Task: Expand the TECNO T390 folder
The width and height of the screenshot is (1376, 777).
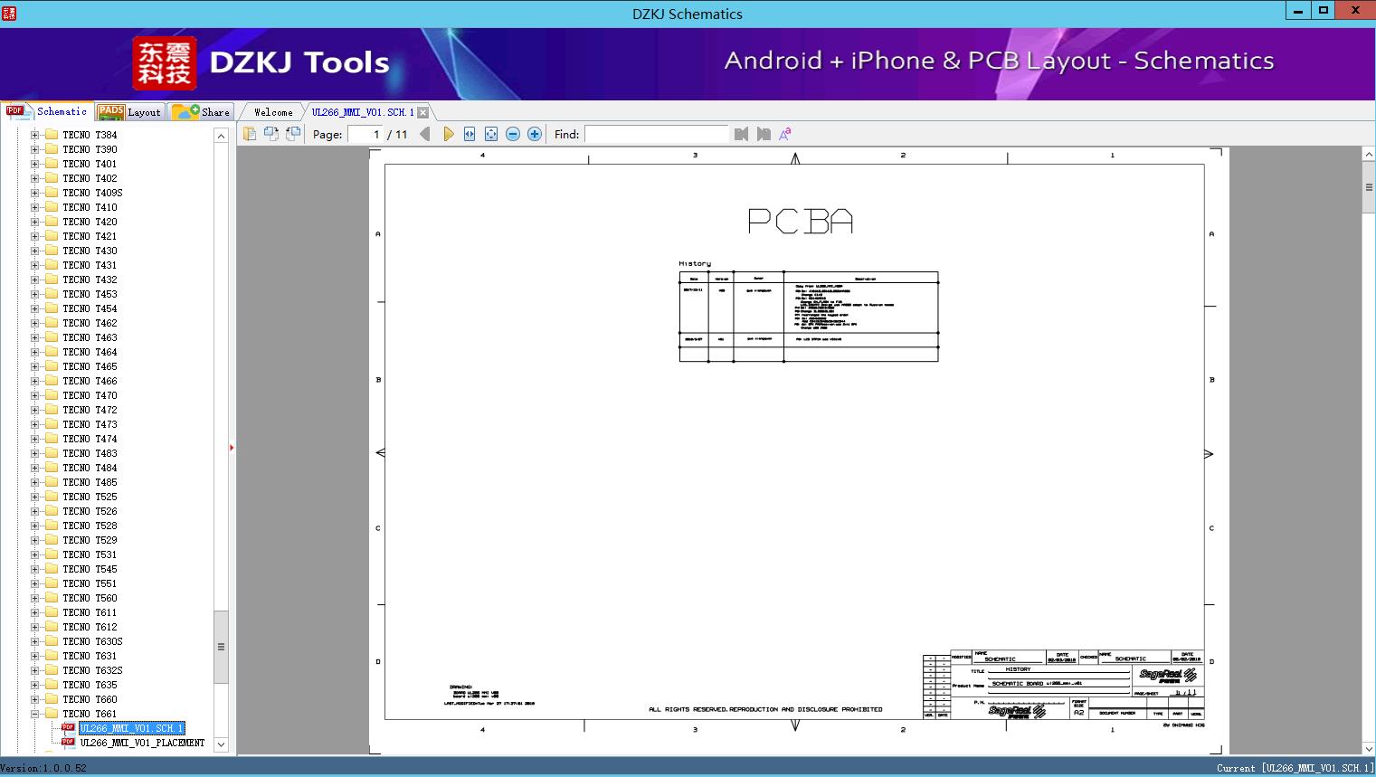Action: (34, 149)
